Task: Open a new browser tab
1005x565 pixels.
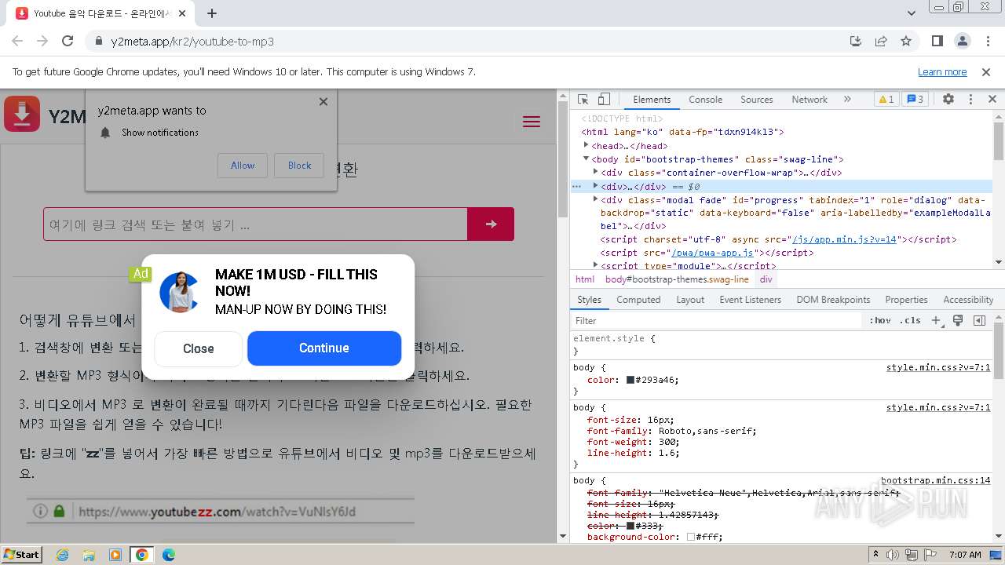Action: [212, 13]
